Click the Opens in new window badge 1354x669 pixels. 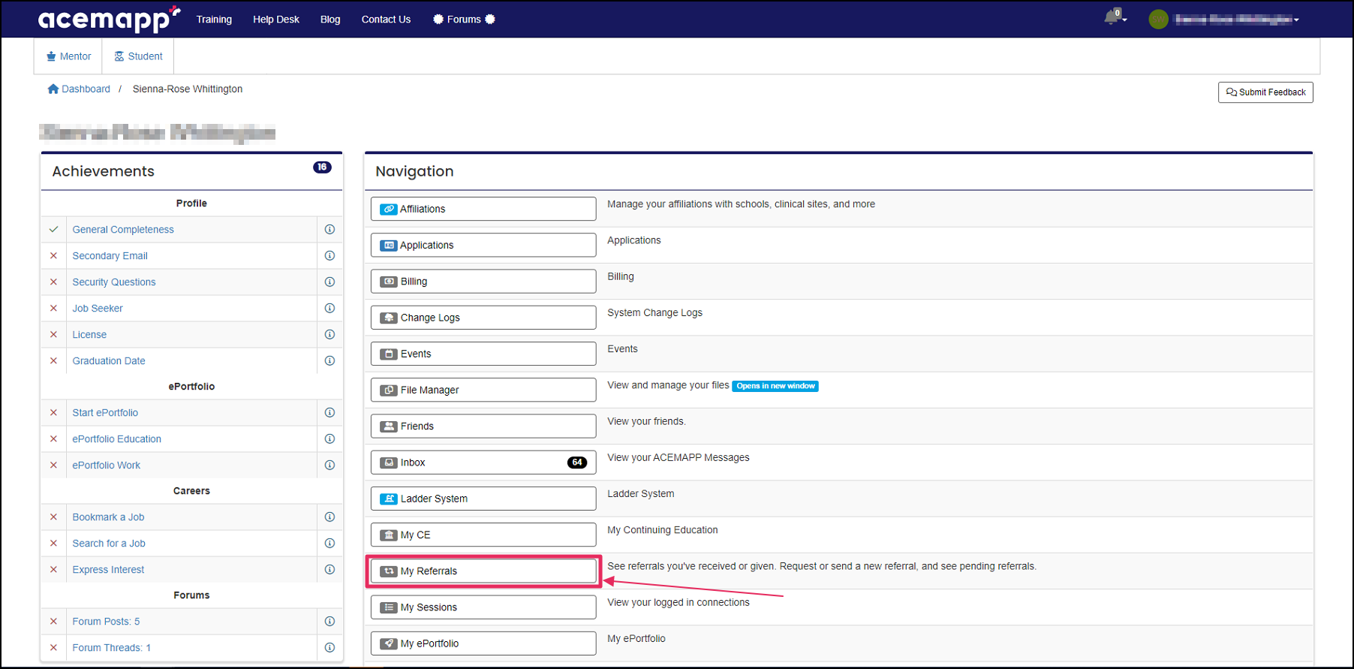tap(775, 386)
